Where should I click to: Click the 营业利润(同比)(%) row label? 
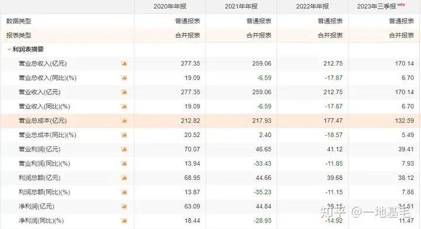[x=44, y=163]
